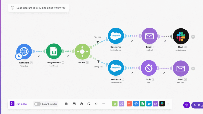This screenshot has width=203, height=114.
Task: Click the 'Create a Contact' text
Action: point(116,50)
